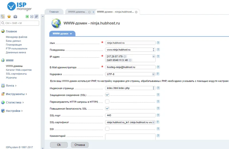Open help for the Псевдонимы field
The image size is (229, 149).
click(x=158, y=49)
